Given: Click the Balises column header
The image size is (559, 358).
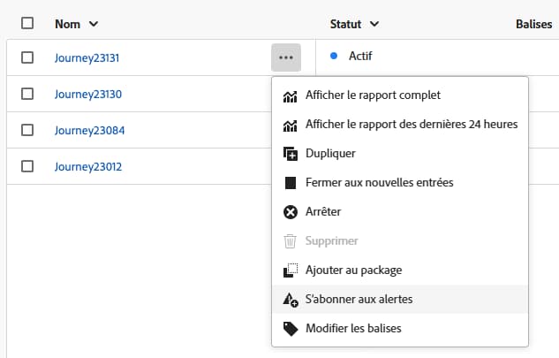Looking at the screenshot, I should tap(533, 24).
